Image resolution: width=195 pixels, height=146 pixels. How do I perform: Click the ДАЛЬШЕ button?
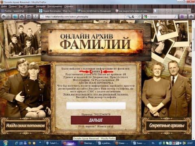tap(96, 120)
